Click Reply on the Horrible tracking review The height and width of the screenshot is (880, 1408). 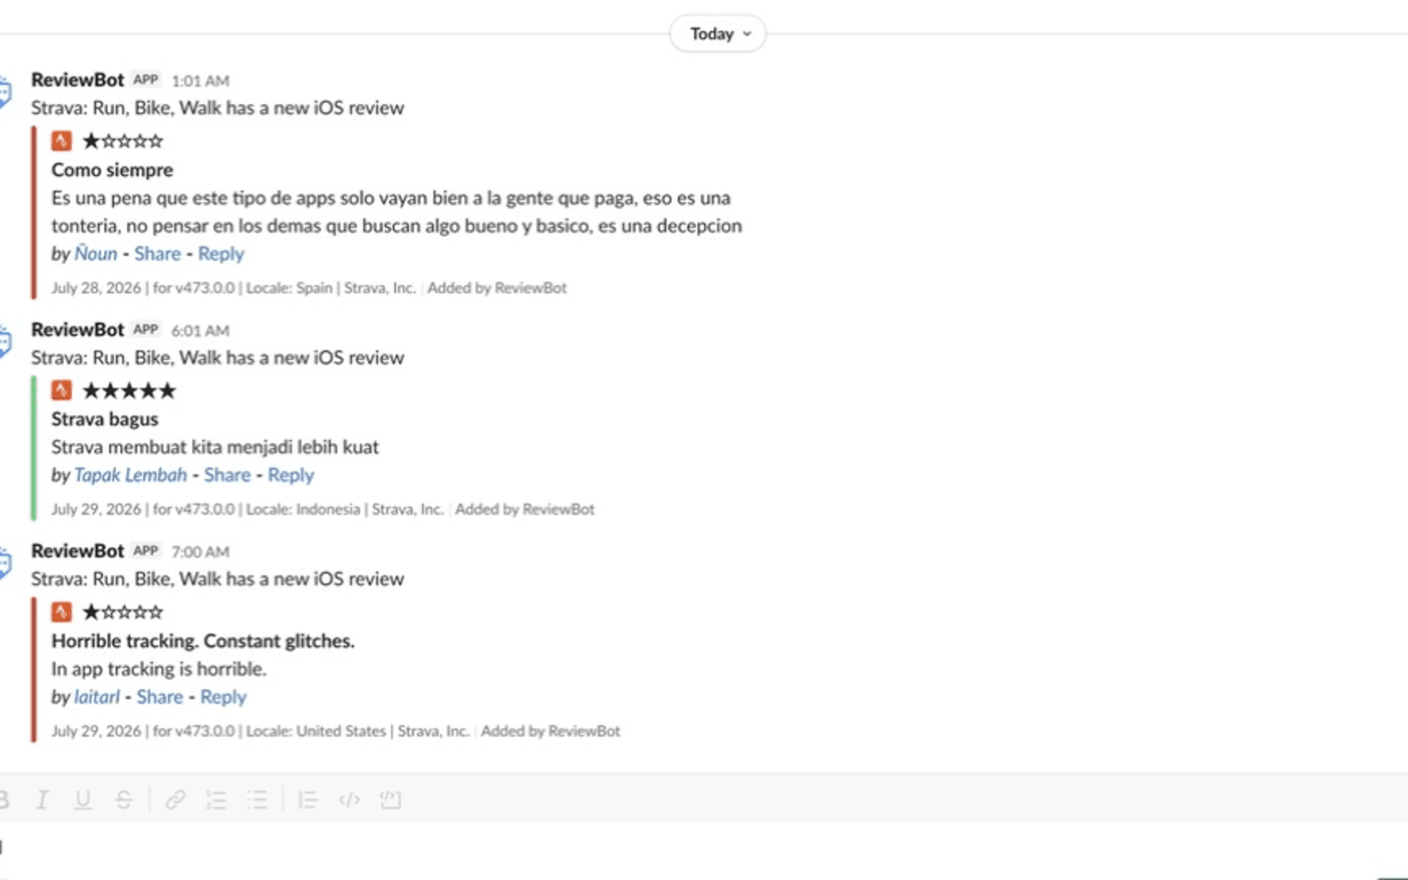[x=224, y=697]
